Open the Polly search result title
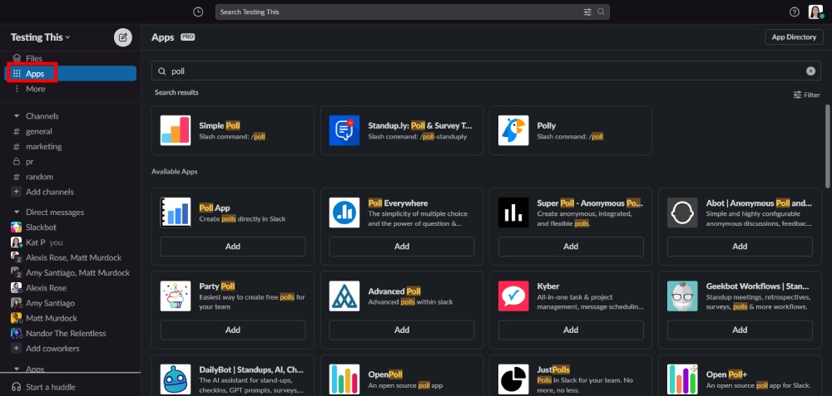 [x=546, y=125]
